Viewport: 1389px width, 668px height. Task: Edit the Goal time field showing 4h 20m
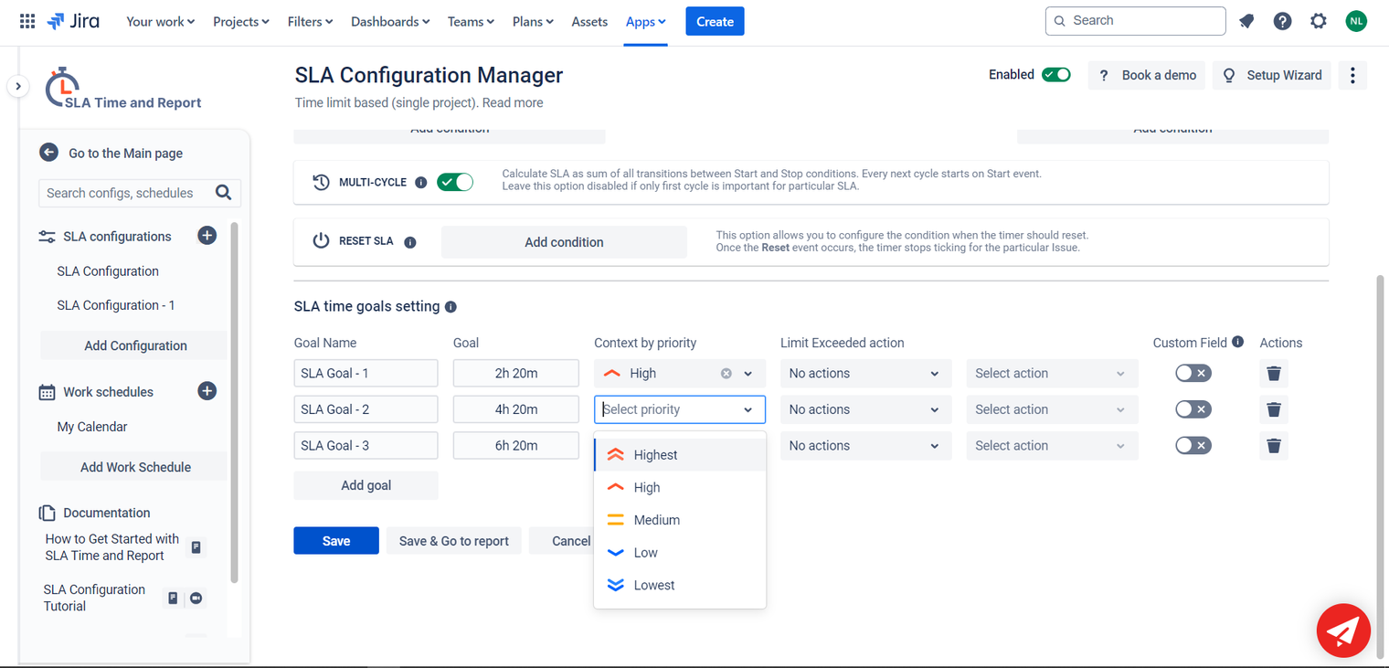[515, 408]
